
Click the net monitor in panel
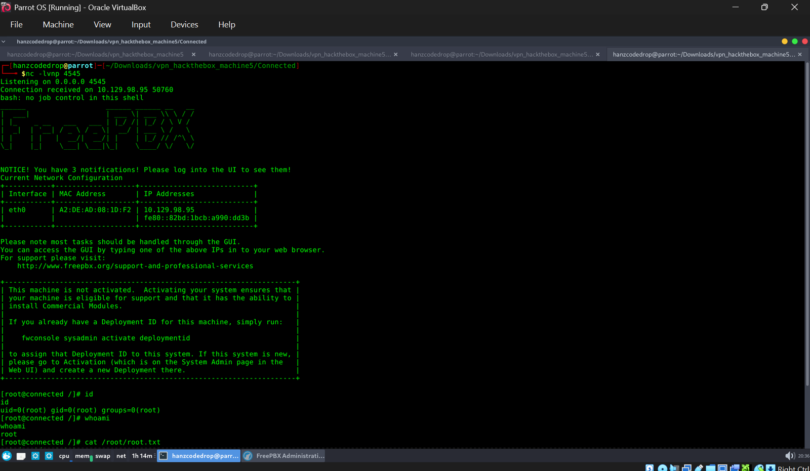click(121, 456)
